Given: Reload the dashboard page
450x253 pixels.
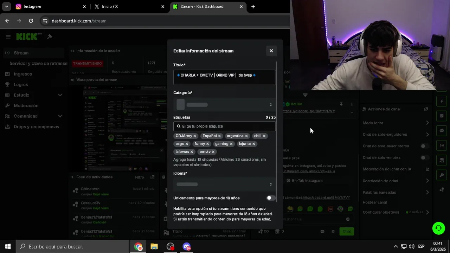Looking at the screenshot, I should [31, 21].
